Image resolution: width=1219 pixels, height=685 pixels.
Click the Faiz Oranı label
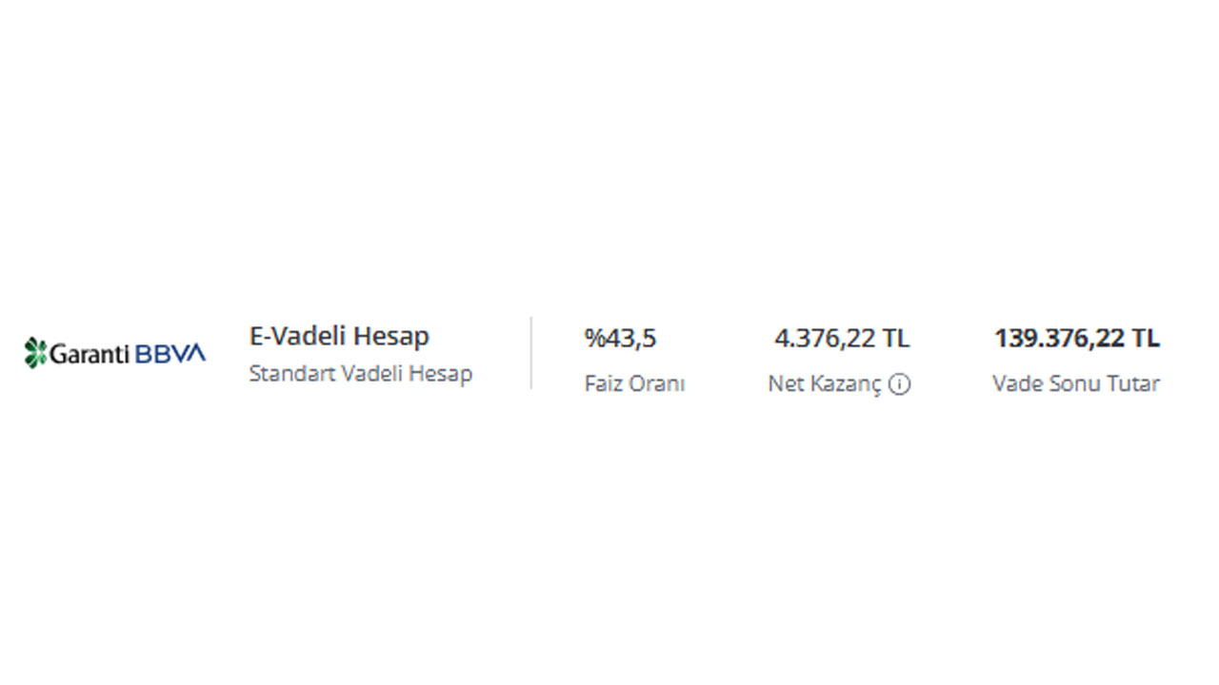point(634,383)
